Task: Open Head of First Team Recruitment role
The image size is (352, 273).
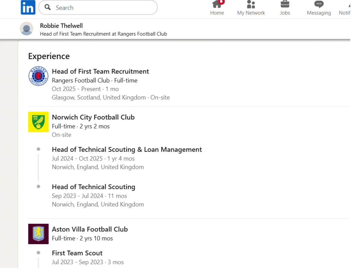Action: click(x=100, y=71)
